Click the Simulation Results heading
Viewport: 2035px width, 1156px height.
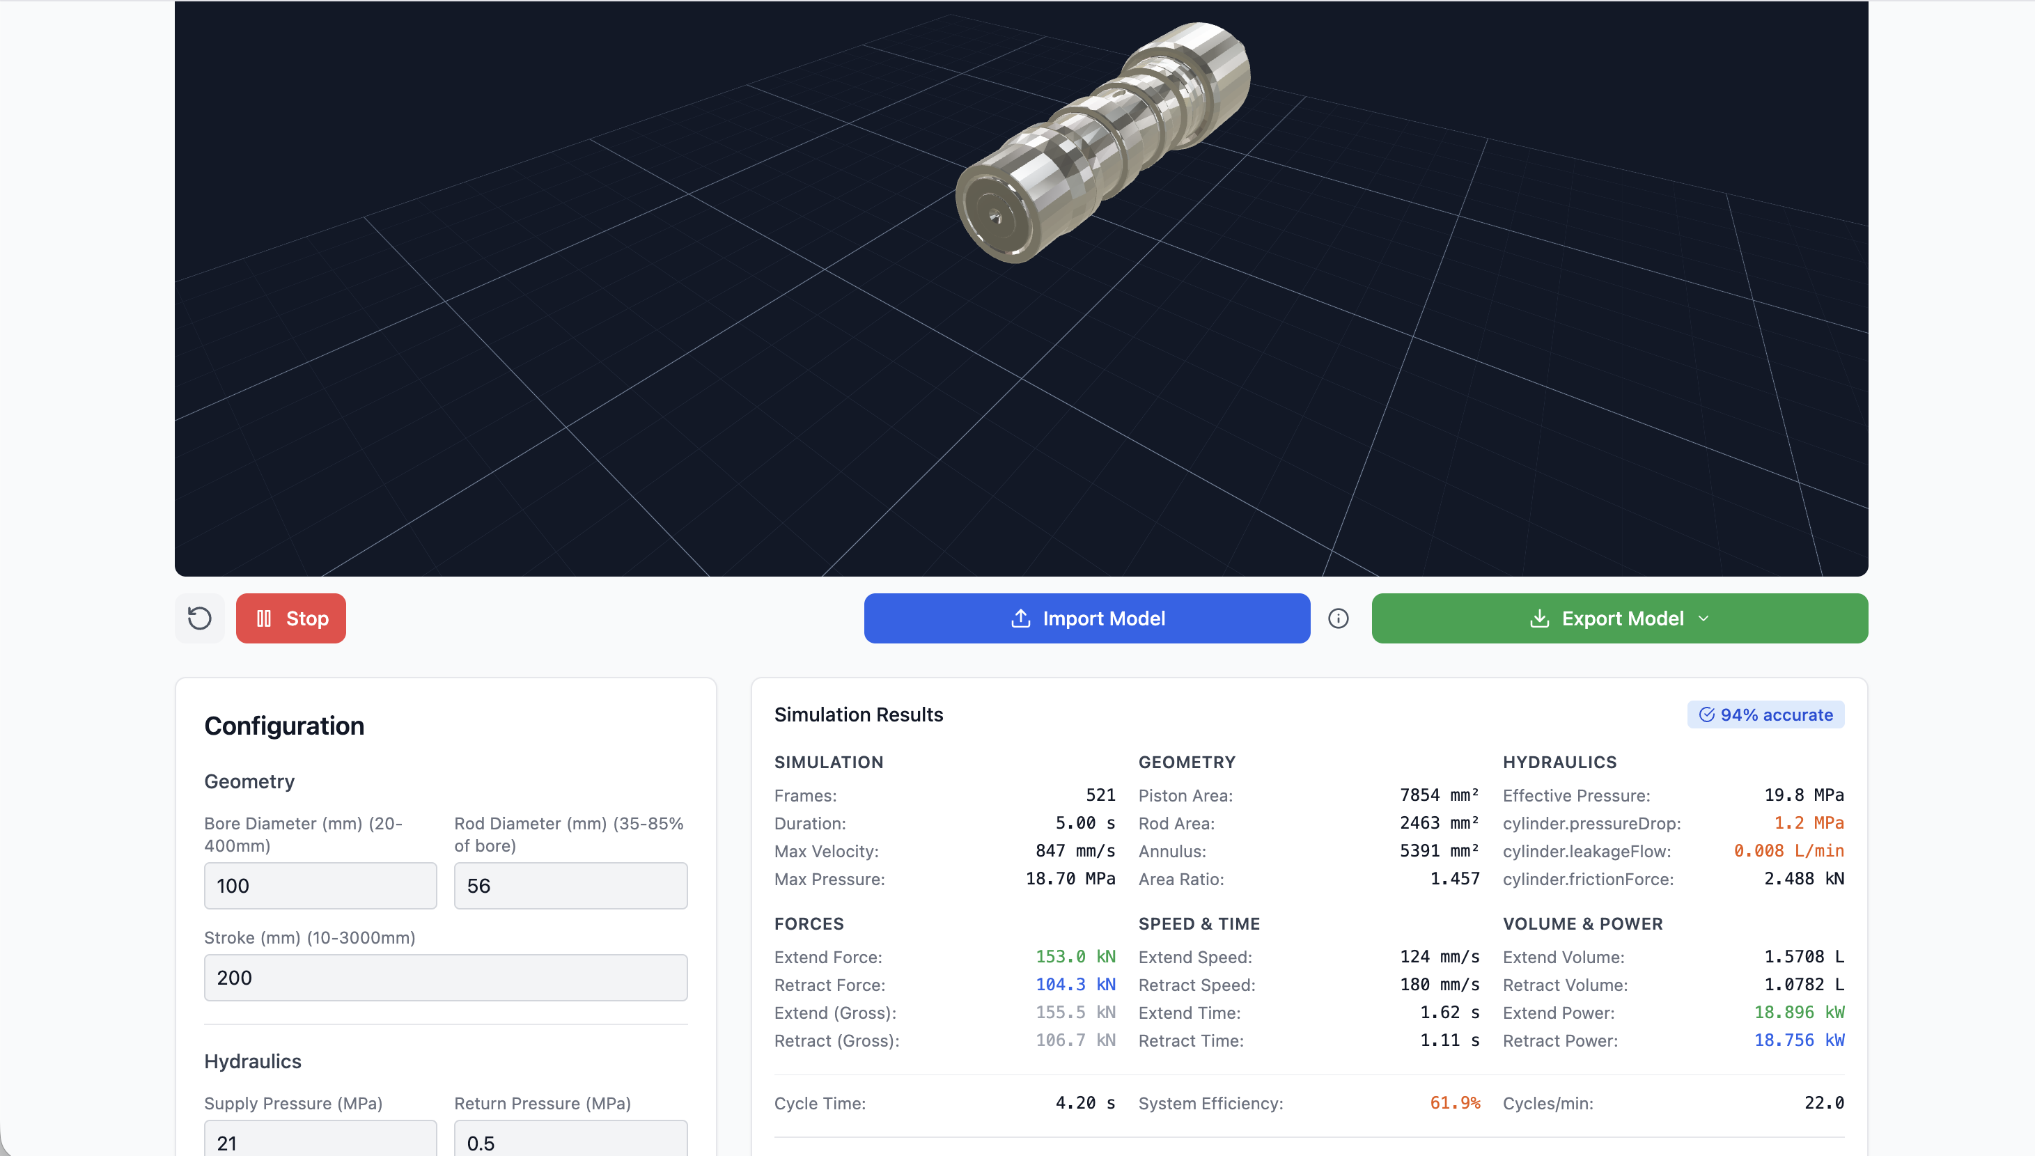858,714
